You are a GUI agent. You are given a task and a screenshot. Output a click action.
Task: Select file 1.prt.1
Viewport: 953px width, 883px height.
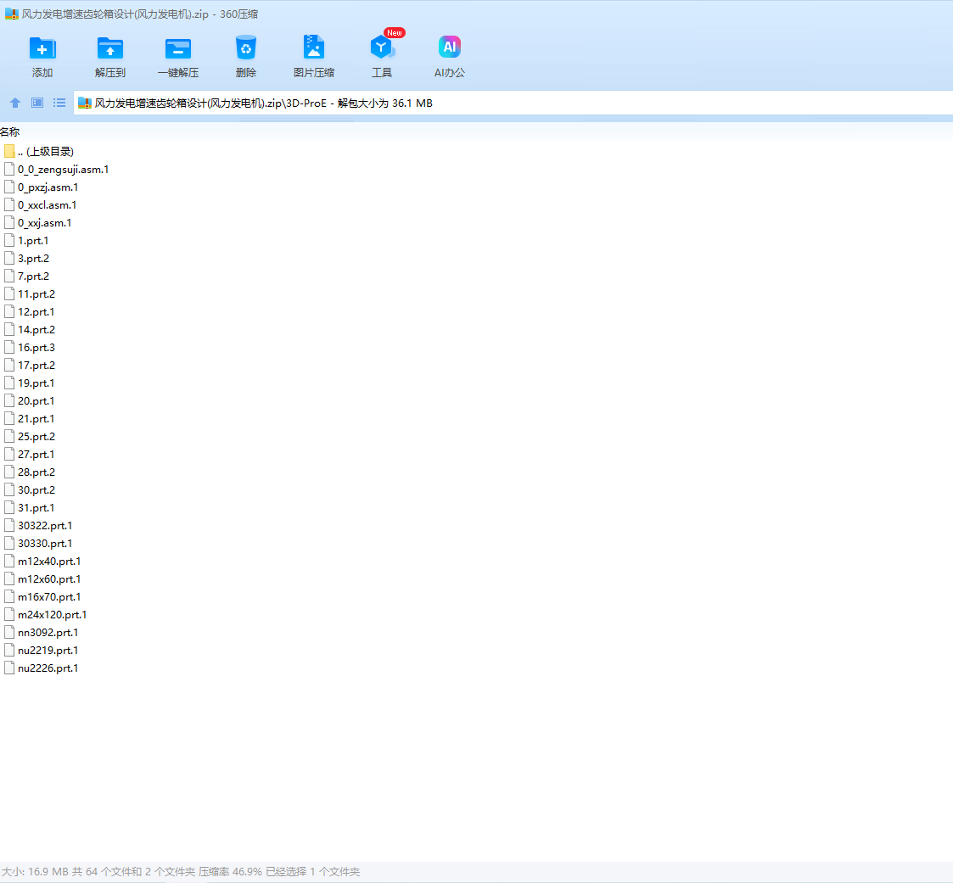click(x=33, y=241)
